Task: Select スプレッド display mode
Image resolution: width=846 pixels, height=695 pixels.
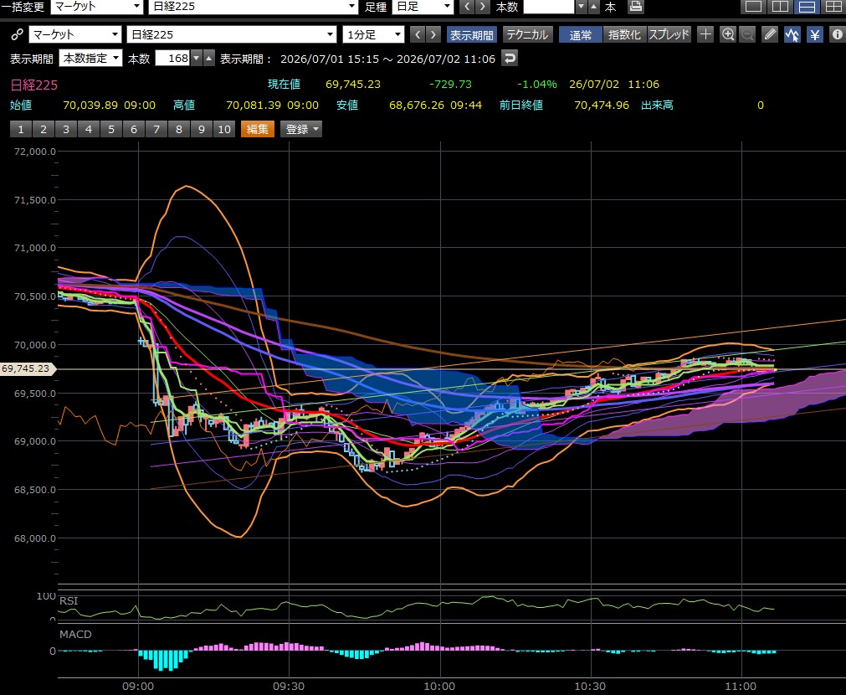Action: click(x=669, y=34)
